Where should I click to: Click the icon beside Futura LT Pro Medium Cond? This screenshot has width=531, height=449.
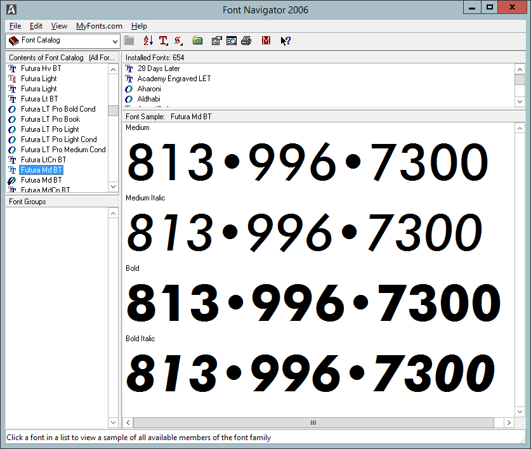pos(12,150)
